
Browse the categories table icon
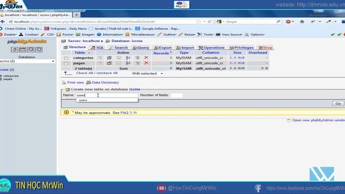point(100,58)
